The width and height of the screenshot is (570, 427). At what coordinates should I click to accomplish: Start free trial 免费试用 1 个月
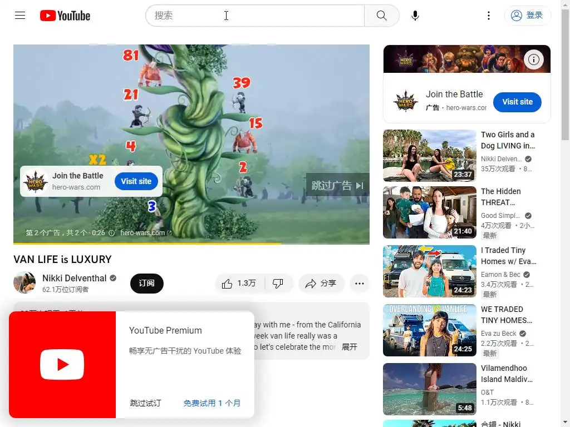click(212, 403)
